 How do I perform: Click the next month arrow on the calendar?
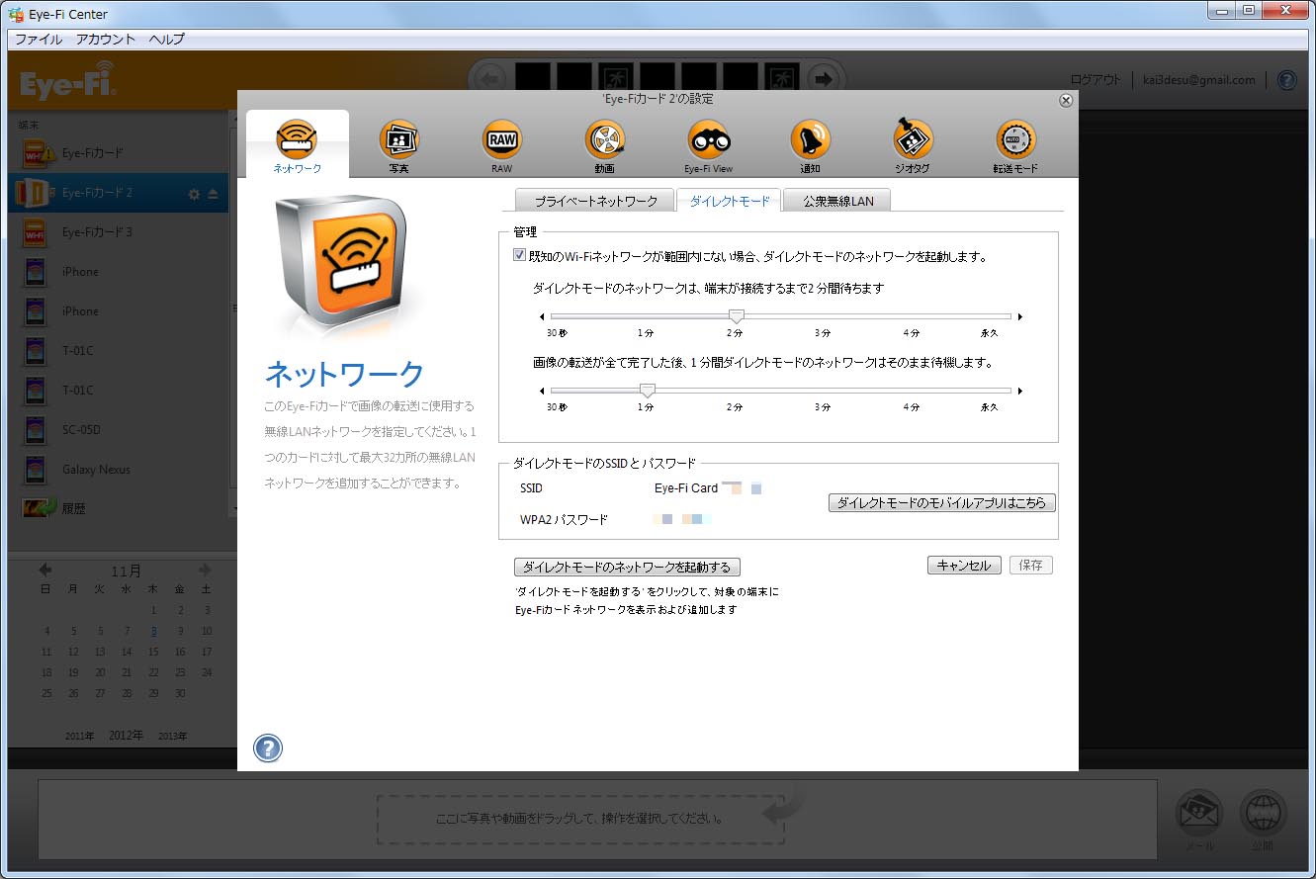coord(206,571)
